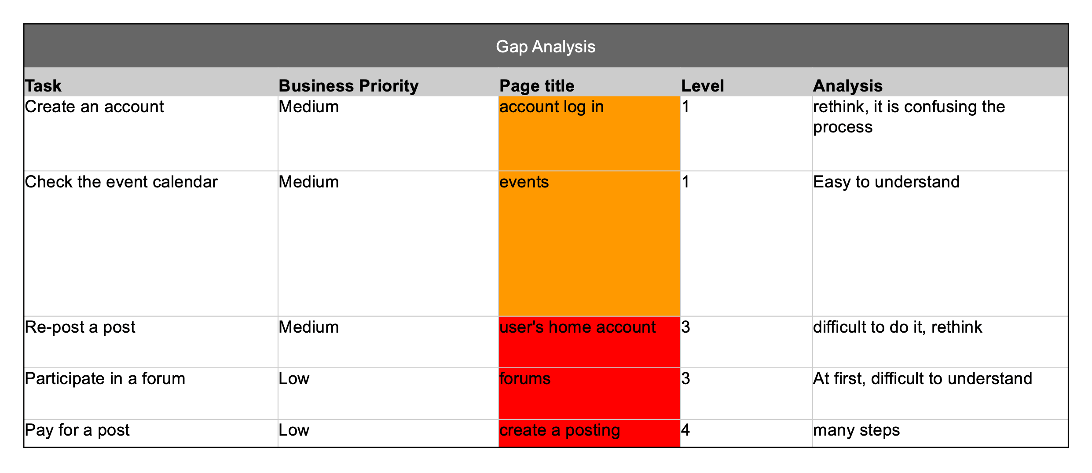Select the many steps analysis cell

coord(856,430)
